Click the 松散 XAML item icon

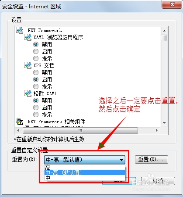28,93
